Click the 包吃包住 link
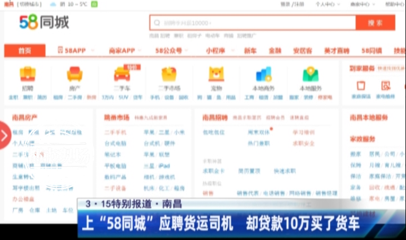This screenshot has height=240, width=406. coord(214,132)
